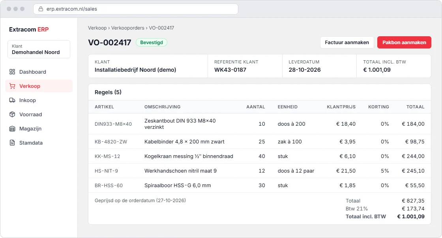Click line total € 98,75
Image resolution: width=442 pixels, height=238 pixels.
coord(415,142)
